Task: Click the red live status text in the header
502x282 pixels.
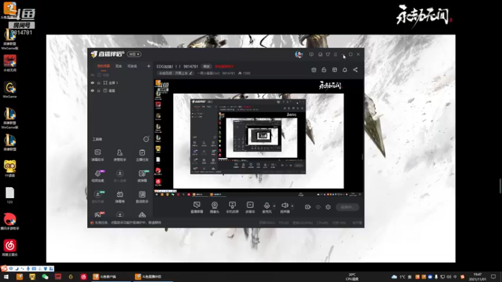Action: [225, 66]
